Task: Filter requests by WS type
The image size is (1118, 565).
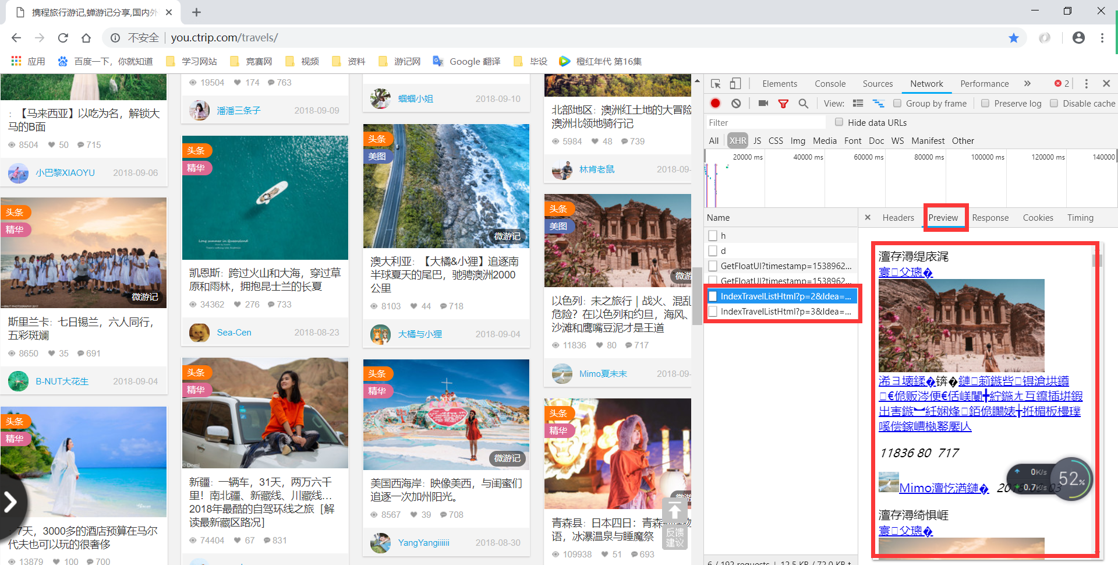Action: point(897,140)
